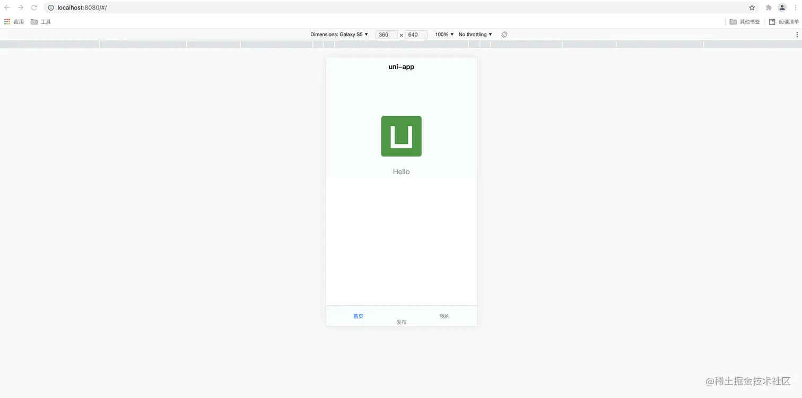Click the Hello text
The height and width of the screenshot is (398, 802).
[x=402, y=171]
